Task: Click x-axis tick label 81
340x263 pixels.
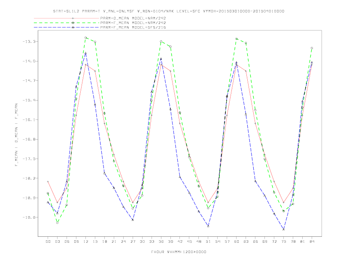Action: pos(303,242)
